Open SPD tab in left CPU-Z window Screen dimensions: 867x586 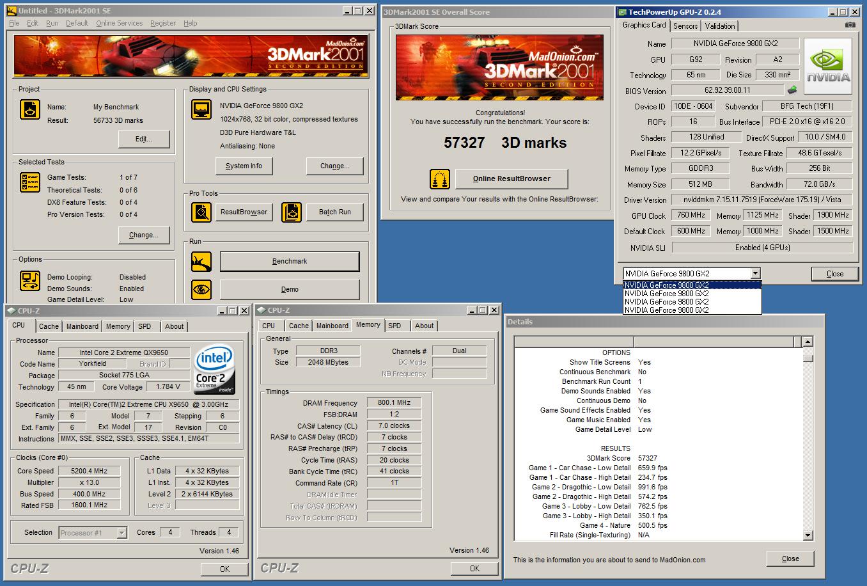145,326
